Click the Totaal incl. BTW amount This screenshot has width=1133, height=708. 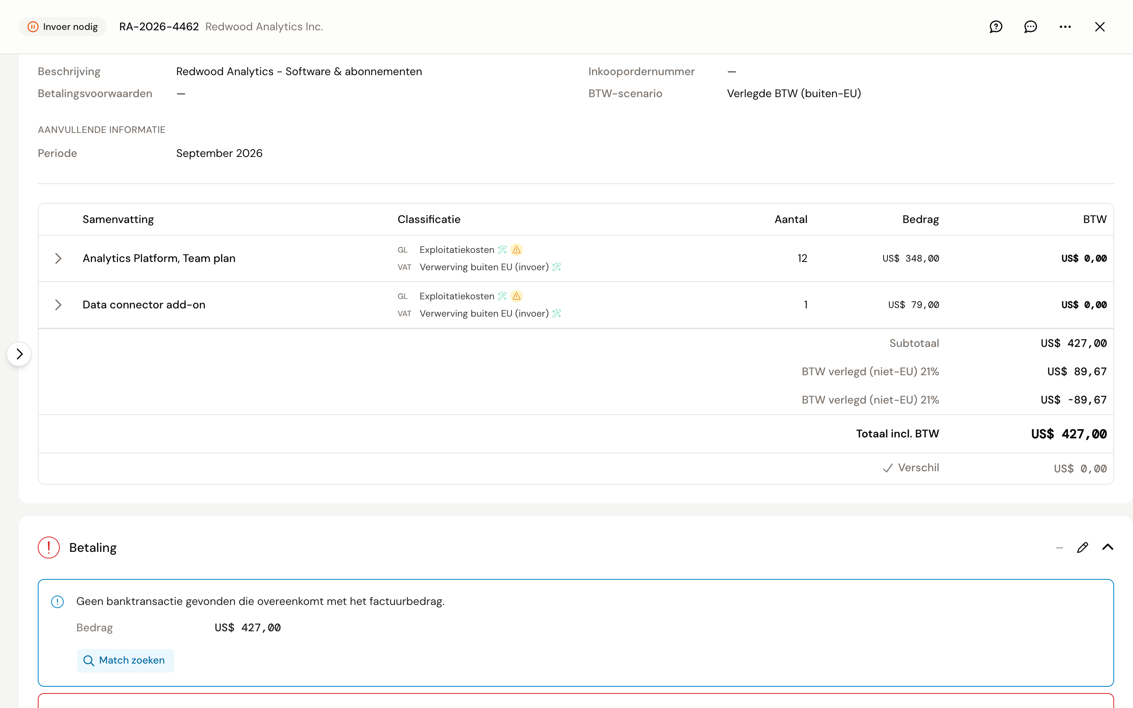click(x=1069, y=434)
